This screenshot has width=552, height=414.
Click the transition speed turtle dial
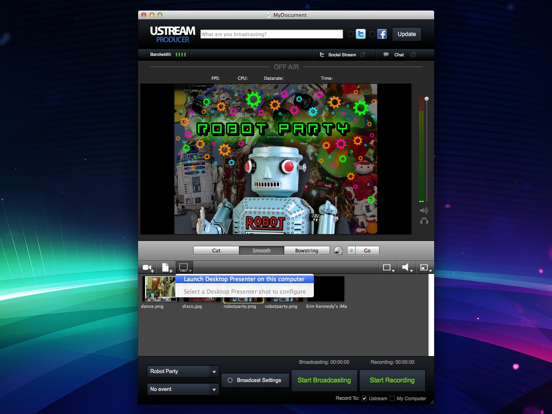click(338, 251)
